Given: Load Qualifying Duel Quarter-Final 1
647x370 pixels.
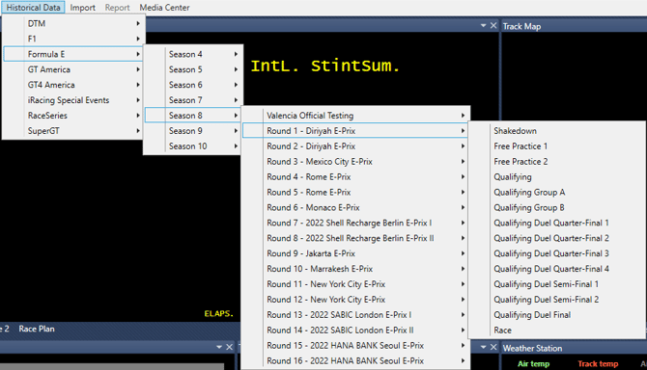Looking at the screenshot, I should click(x=556, y=223).
